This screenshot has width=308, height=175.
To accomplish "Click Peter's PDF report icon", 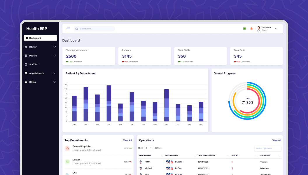I will 232,162.
